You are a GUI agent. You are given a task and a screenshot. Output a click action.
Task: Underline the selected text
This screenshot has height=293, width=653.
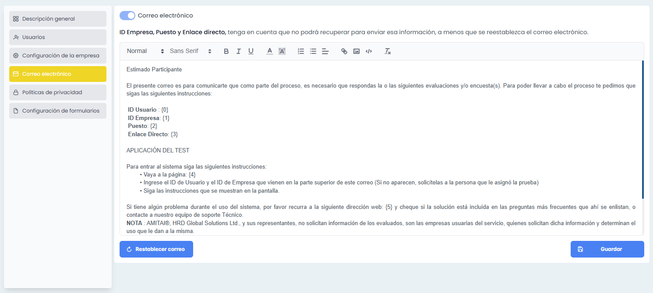click(251, 51)
